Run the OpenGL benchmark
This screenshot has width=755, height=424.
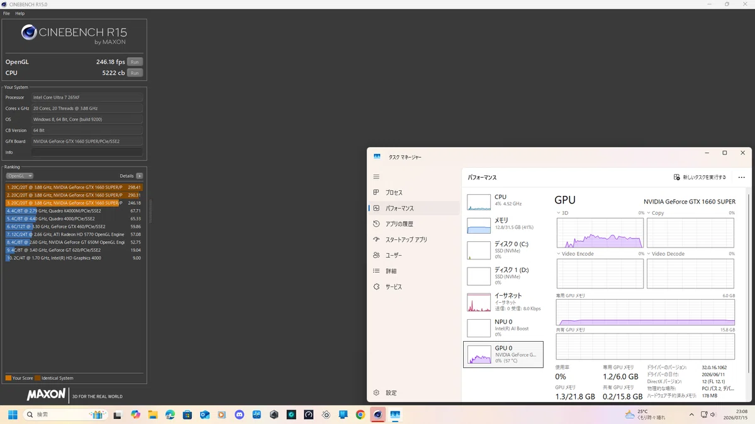pyautogui.click(x=135, y=62)
